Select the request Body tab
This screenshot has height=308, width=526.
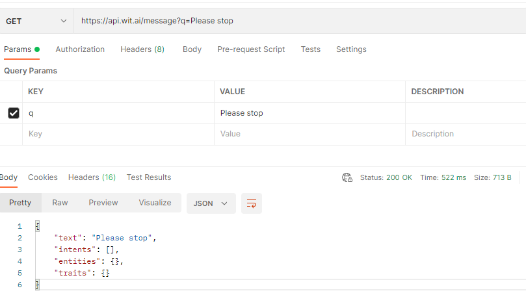(192, 49)
